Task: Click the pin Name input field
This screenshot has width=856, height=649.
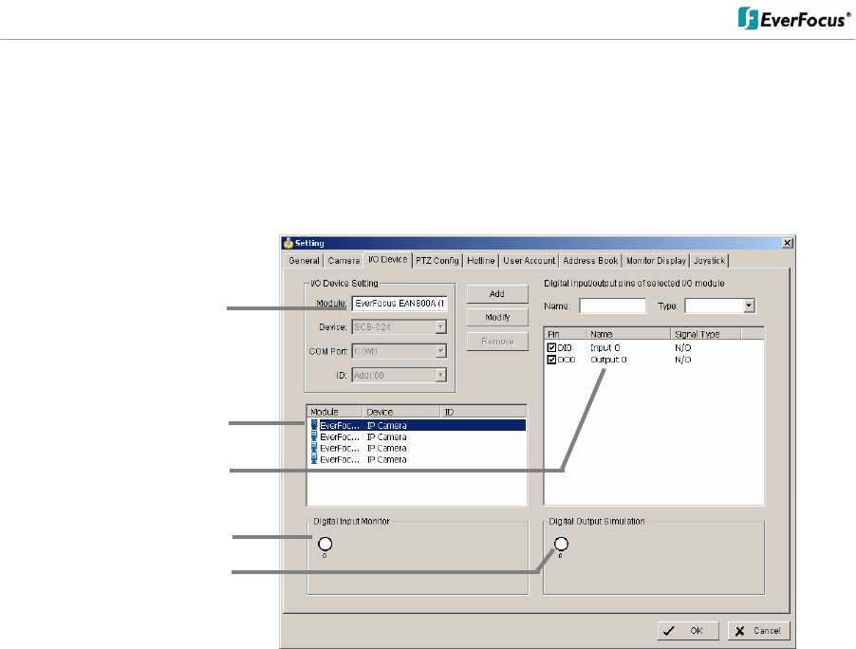Action: tap(612, 306)
